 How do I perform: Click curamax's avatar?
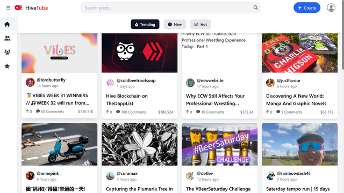(x=110, y=176)
